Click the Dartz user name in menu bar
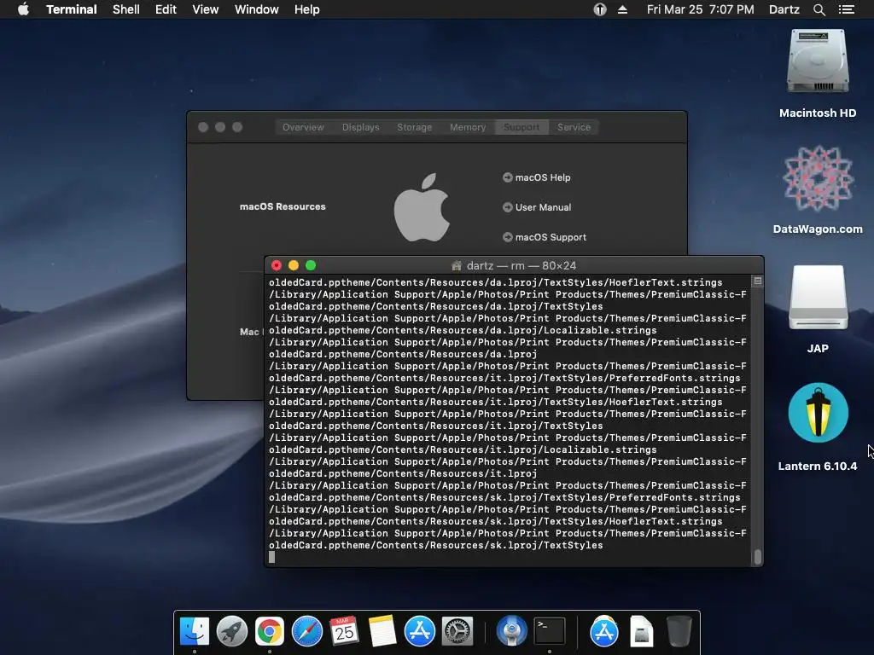Image resolution: width=874 pixels, height=655 pixels. point(784,9)
